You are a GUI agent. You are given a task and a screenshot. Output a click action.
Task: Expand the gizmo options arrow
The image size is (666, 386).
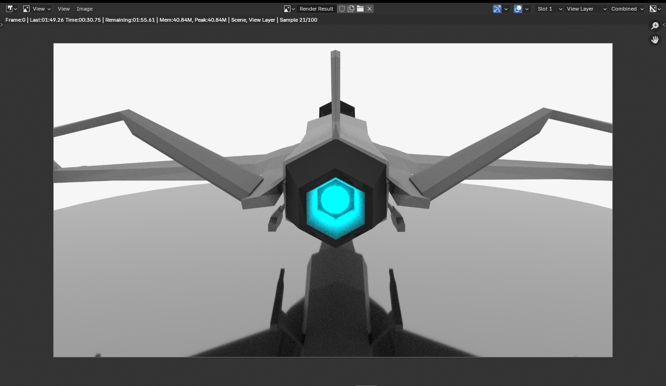click(x=506, y=9)
